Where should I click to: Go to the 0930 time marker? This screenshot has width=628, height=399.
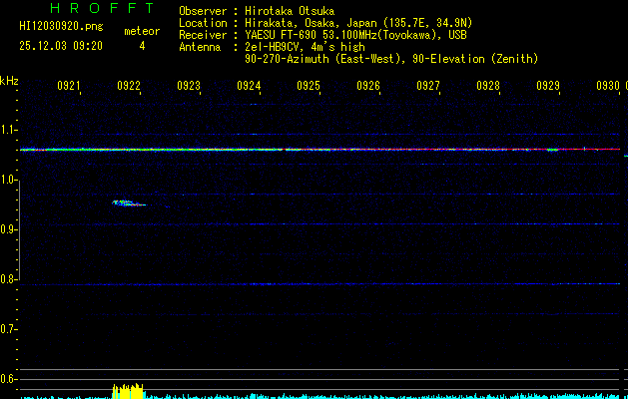(x=607, y=87)
